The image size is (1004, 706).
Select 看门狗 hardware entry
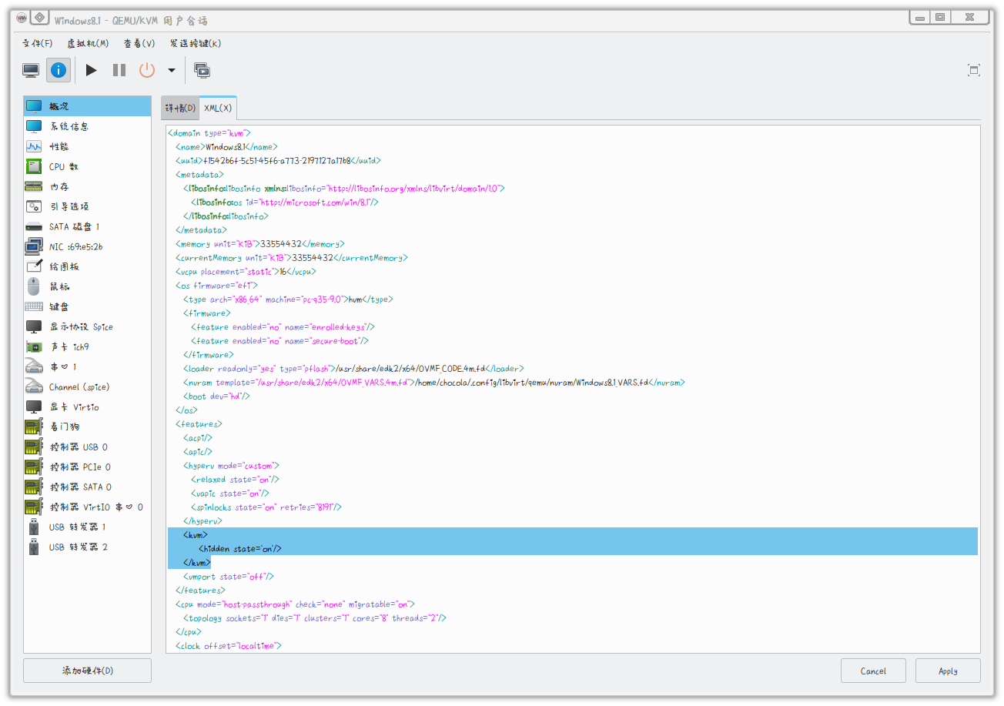tap(87, 427)
